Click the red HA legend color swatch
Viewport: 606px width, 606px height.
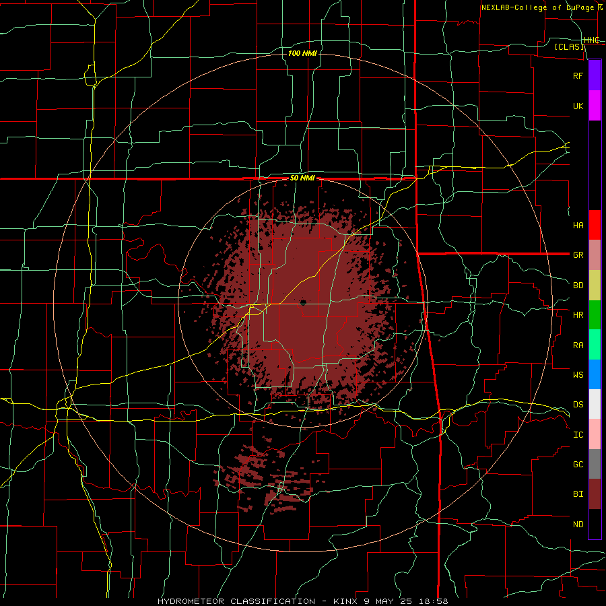(595, 225)
